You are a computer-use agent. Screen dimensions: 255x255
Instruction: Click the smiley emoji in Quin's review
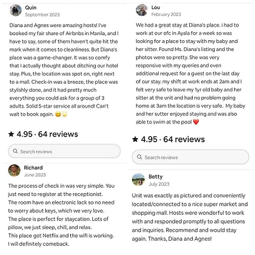tap(58, 114)
